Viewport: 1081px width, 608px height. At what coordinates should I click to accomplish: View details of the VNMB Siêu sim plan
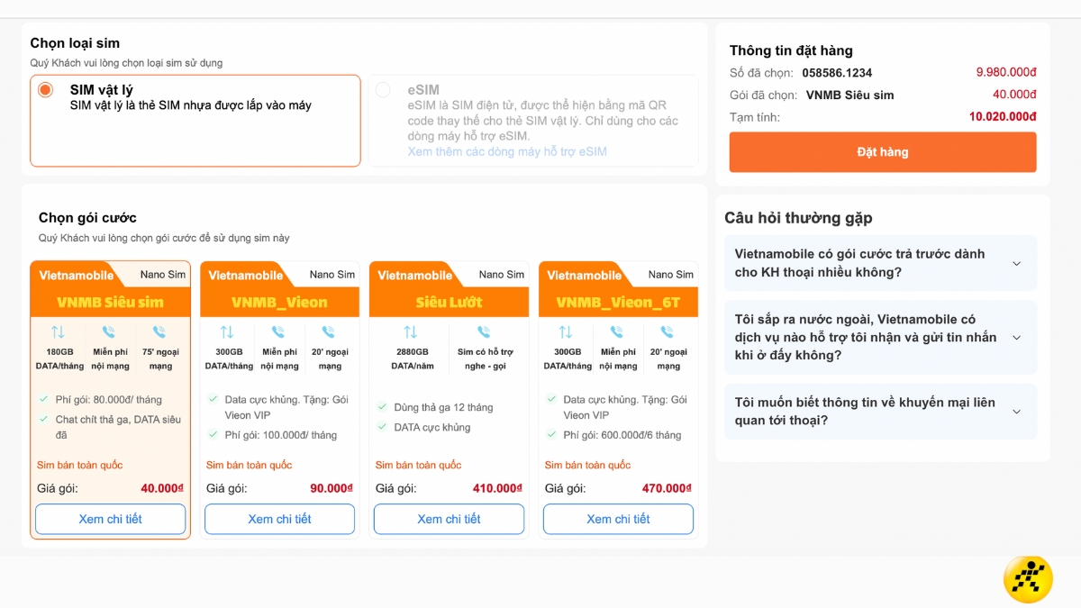pyautogui.click(x=110, y=519)
